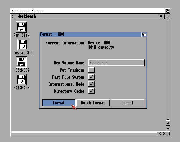
Task: Toggle the International Mode checkbox
Action: 91,84
